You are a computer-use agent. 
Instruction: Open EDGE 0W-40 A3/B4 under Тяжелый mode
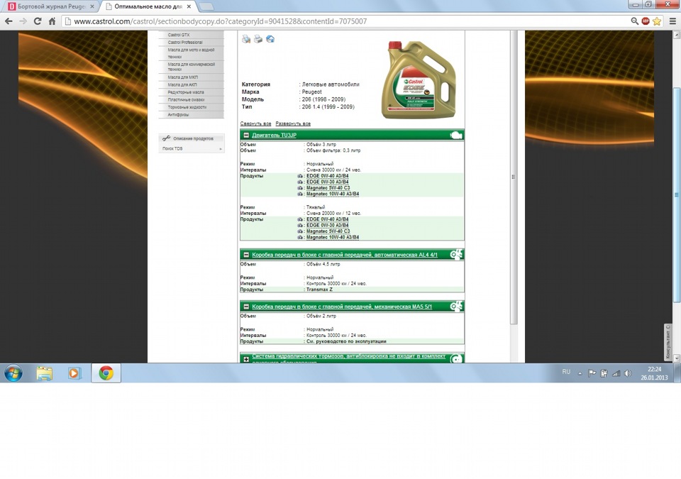[x=328, y=219]
